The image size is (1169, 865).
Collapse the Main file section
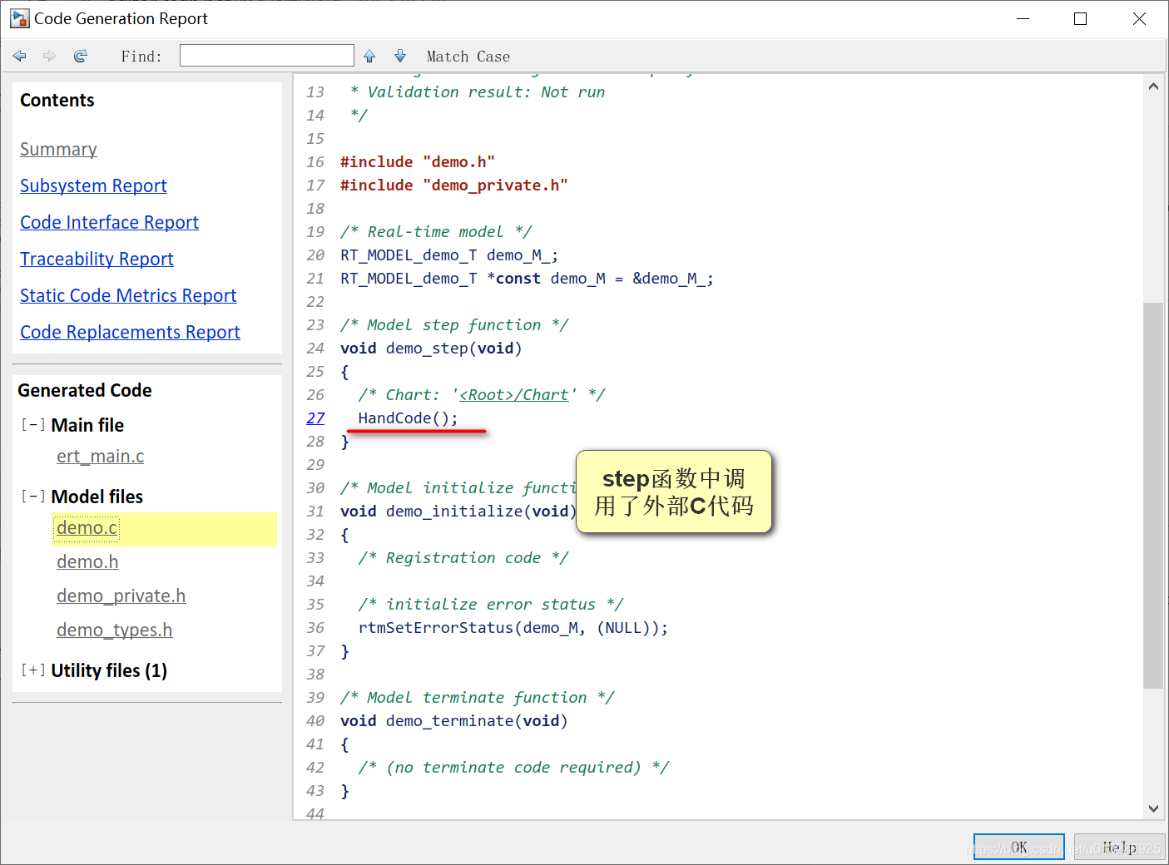tap(33, 425)
